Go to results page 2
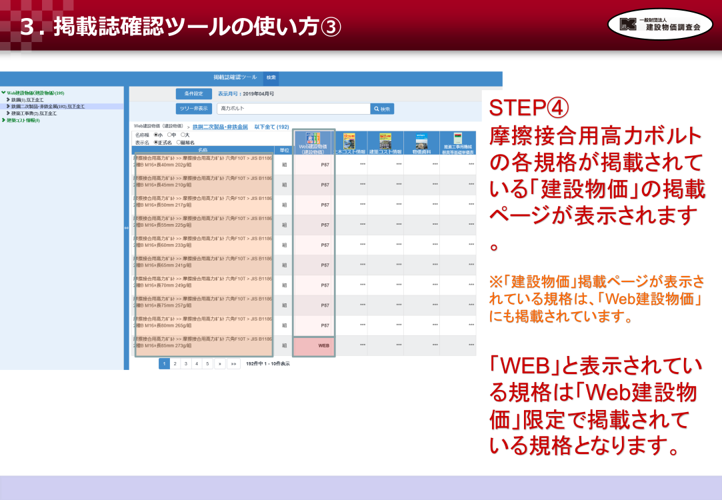Viewport: 722px width, 500px height. [x=175, y=364]
